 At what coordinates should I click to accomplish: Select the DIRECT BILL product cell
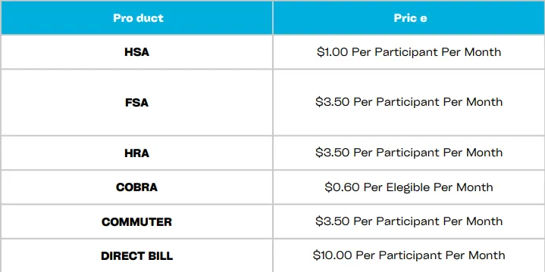pos(137,255)
